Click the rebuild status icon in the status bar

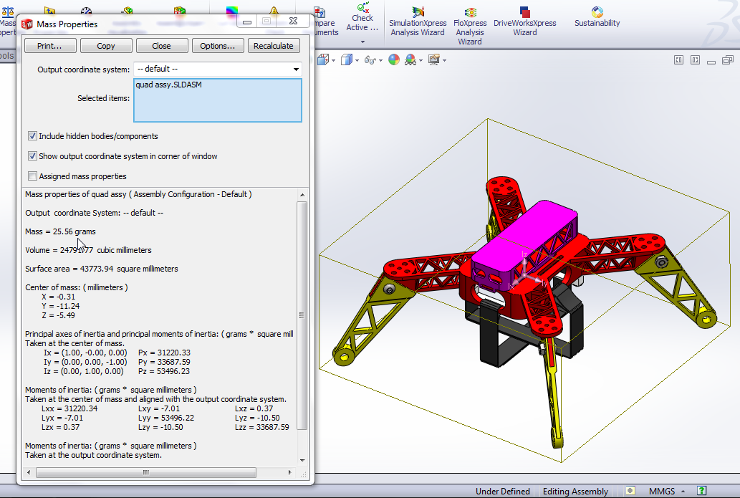point(630,491)
